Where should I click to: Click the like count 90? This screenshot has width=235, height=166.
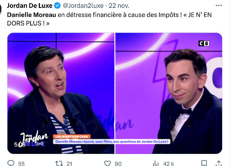pyautogui.click(x=118, y=164)
